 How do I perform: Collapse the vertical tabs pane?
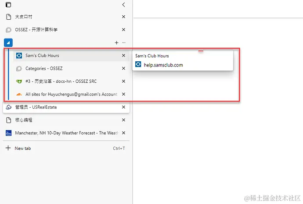pos(124,5)
